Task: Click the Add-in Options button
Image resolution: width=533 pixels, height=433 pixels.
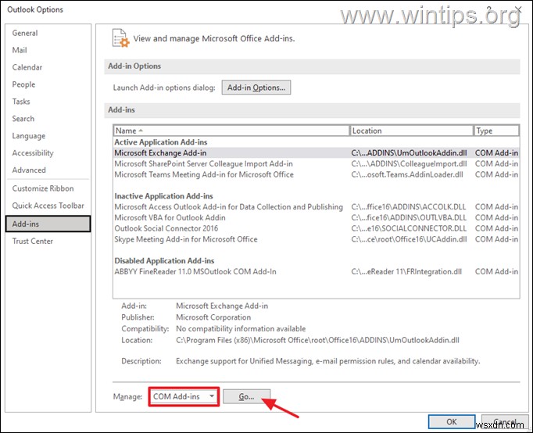Action: 256,88
